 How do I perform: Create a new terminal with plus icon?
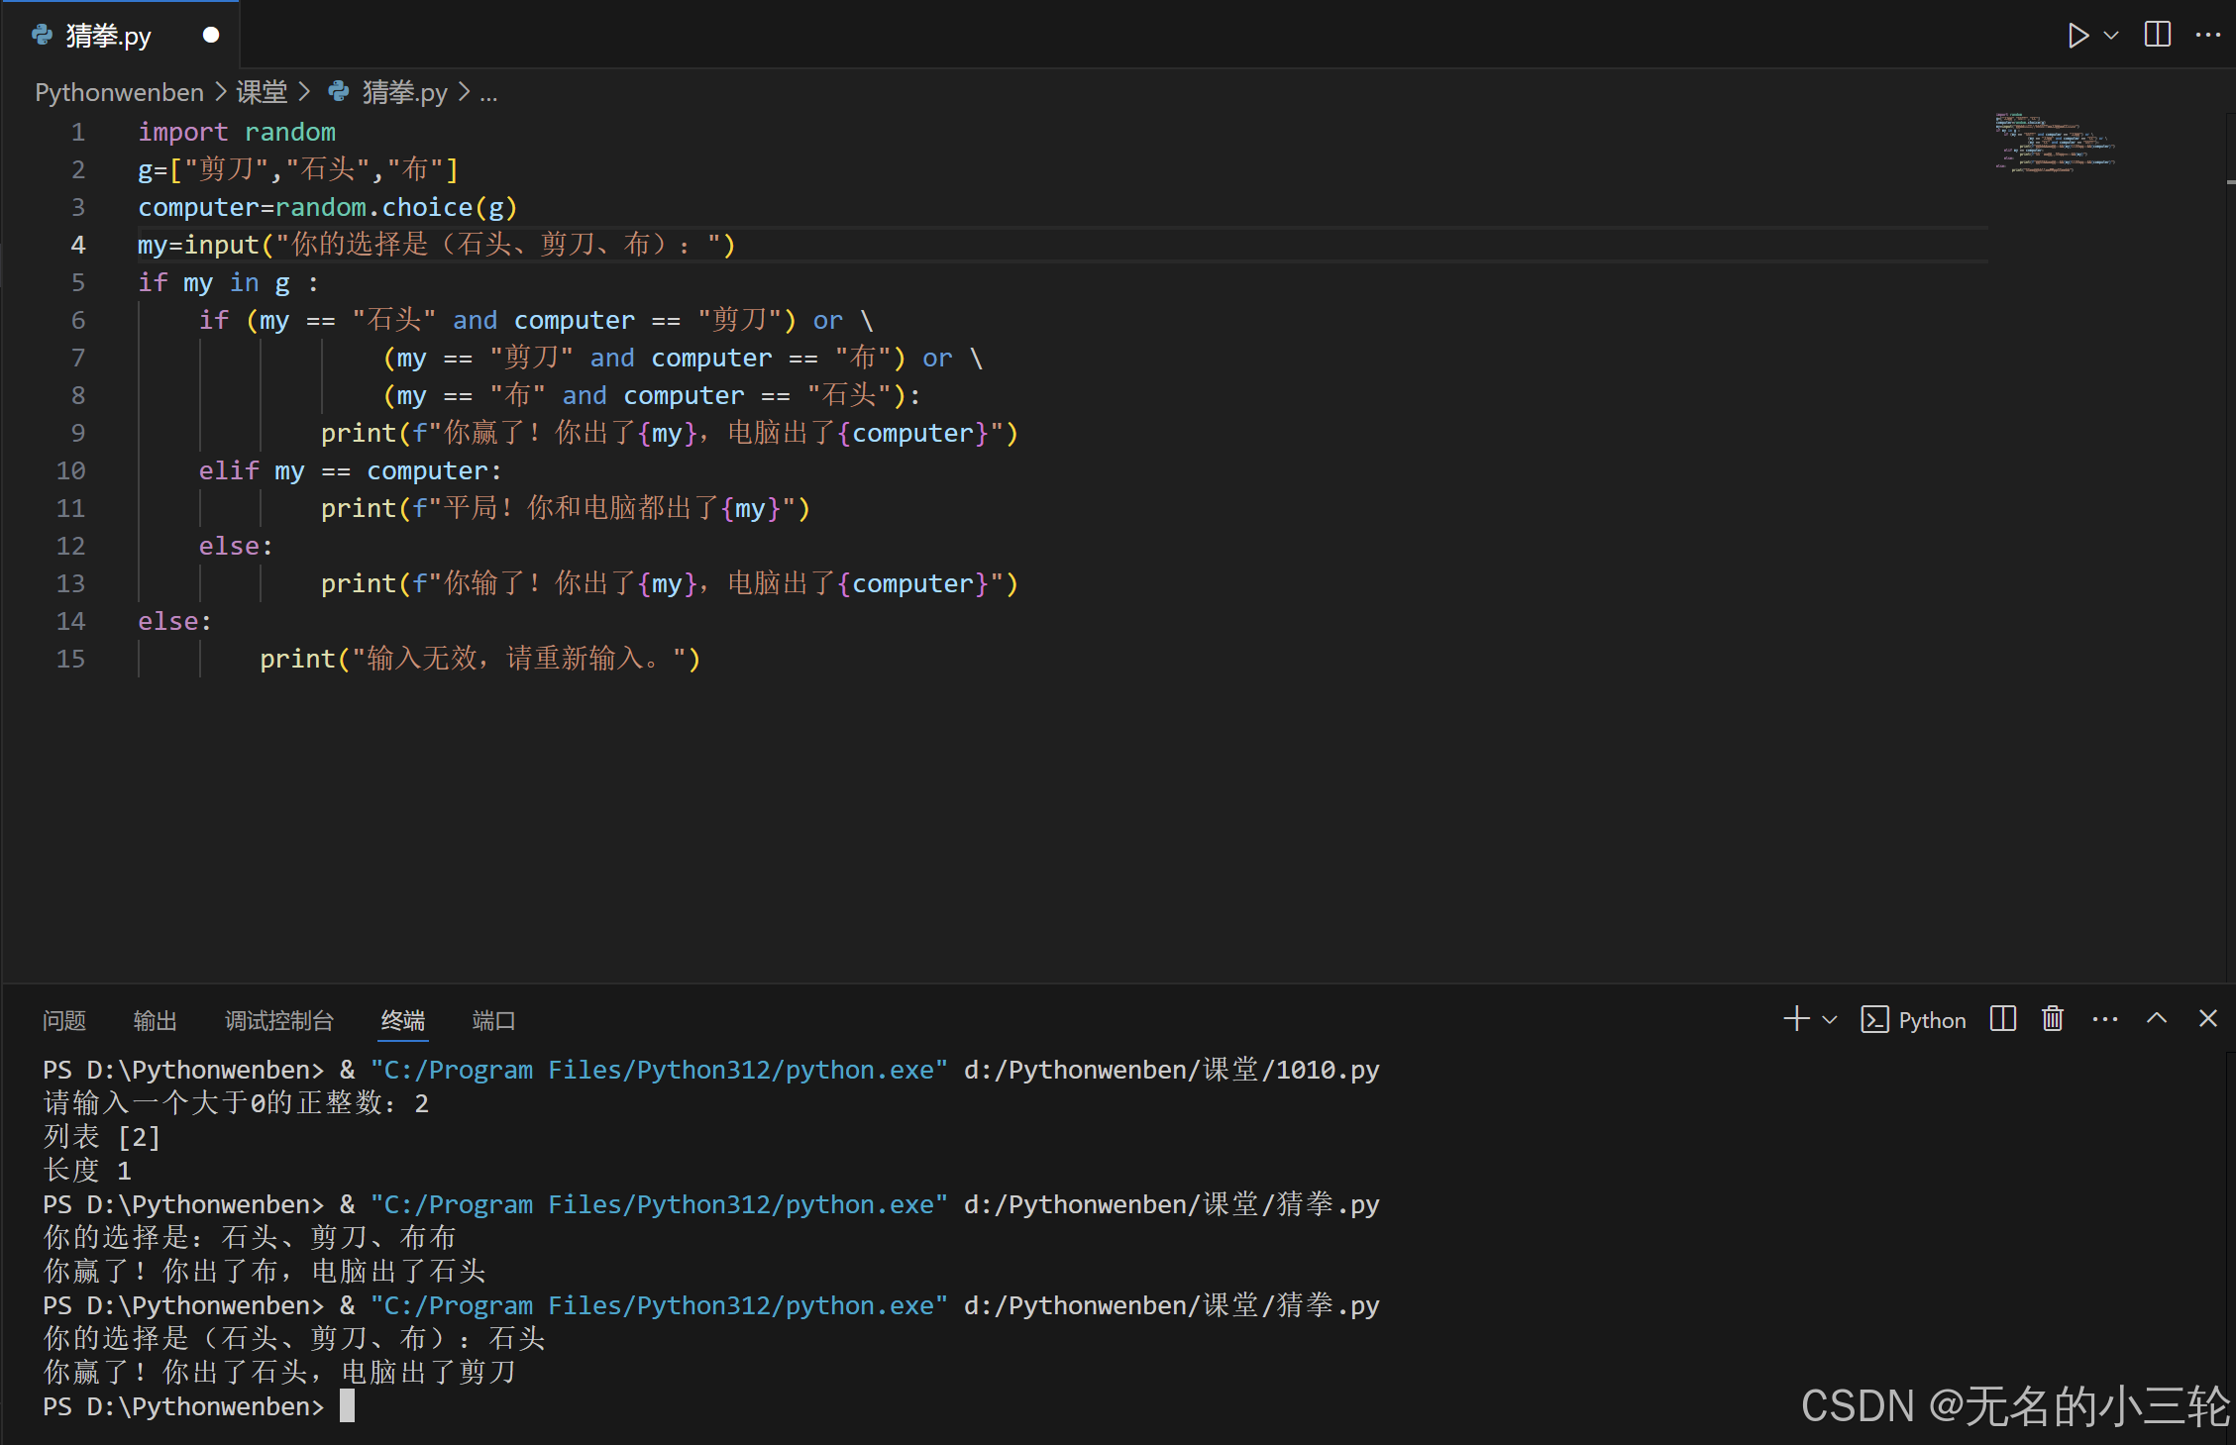pyautogui.click(x=1795, y=1019)
